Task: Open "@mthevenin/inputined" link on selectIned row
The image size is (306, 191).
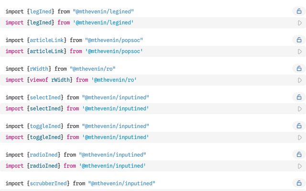Action: click(116, 97)
